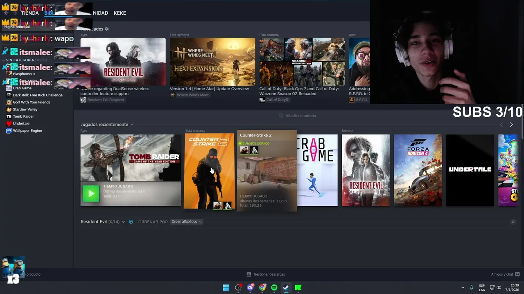
Task: Open Resident Evil Requiem cover in recently played
Action: tap(366, 170)
